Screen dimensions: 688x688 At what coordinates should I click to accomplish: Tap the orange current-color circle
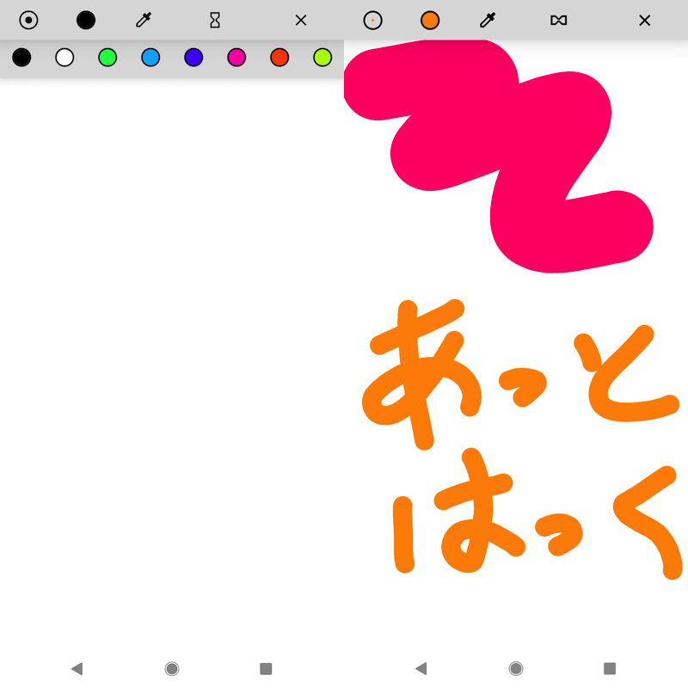(430, 21)
